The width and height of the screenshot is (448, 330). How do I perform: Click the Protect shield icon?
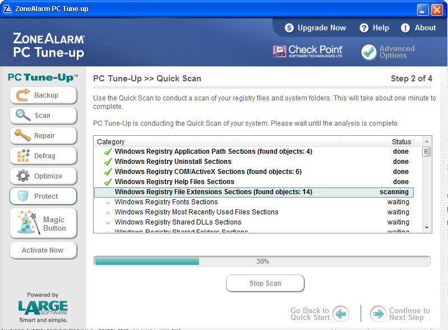[x=23, y=196]
